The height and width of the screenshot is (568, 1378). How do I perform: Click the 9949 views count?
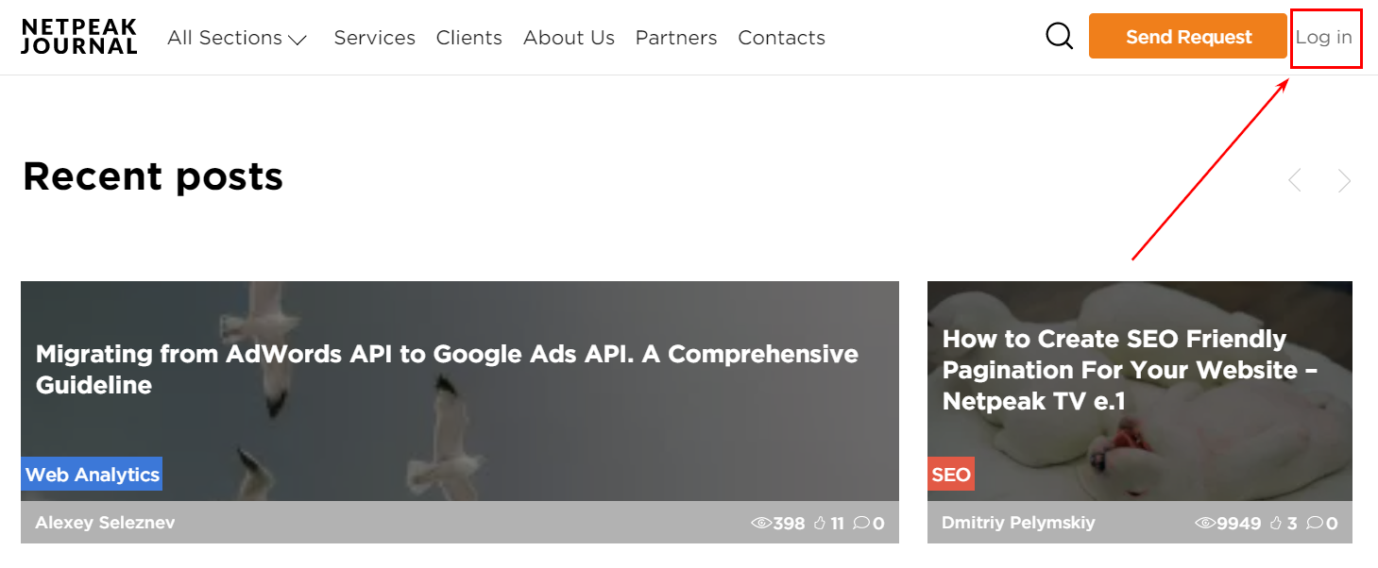pos(1238,524)
